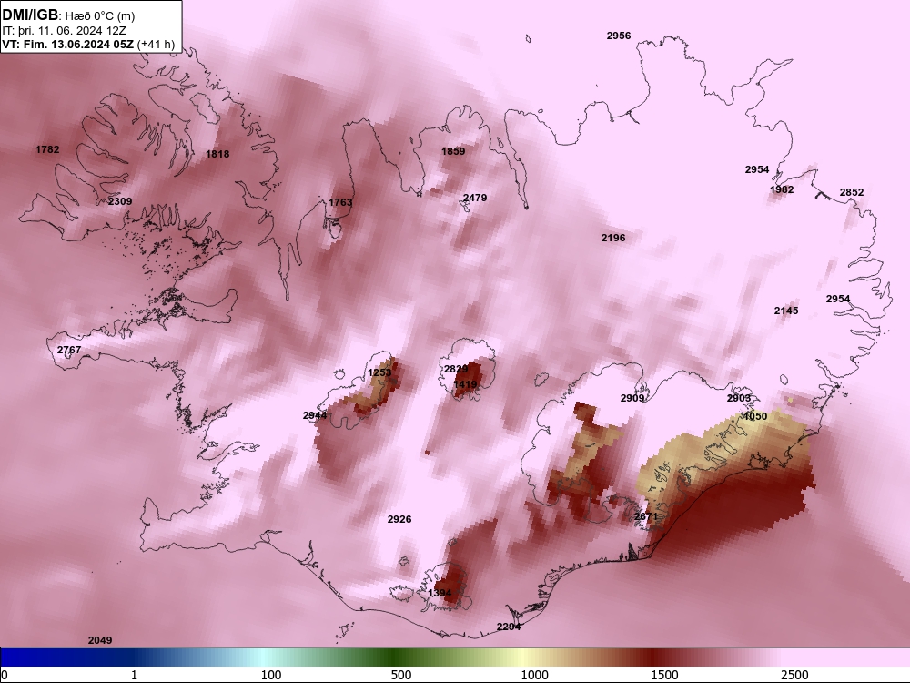Select the 2926 map value
The height and width of the screenshot is (683, 910).
[399, 519]
